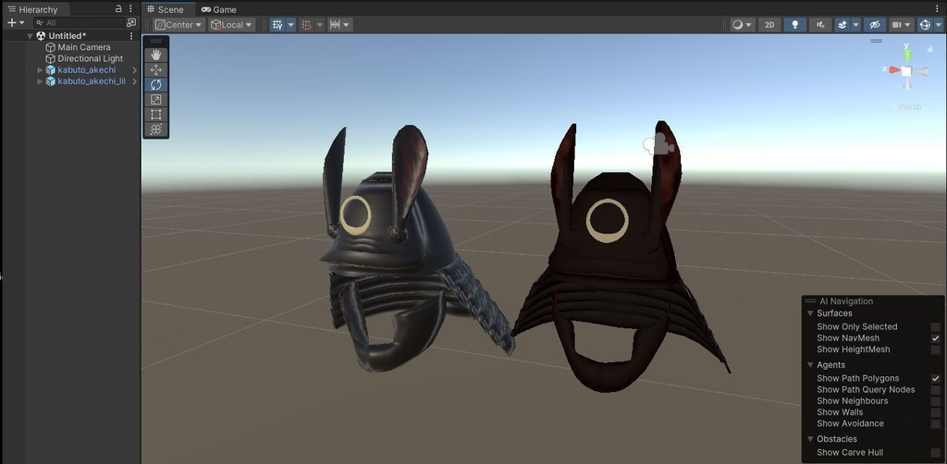This screenshot has width=947, height=464.
Task: Expand the kabuto_akechi_lil tree item
Action: 41,81
